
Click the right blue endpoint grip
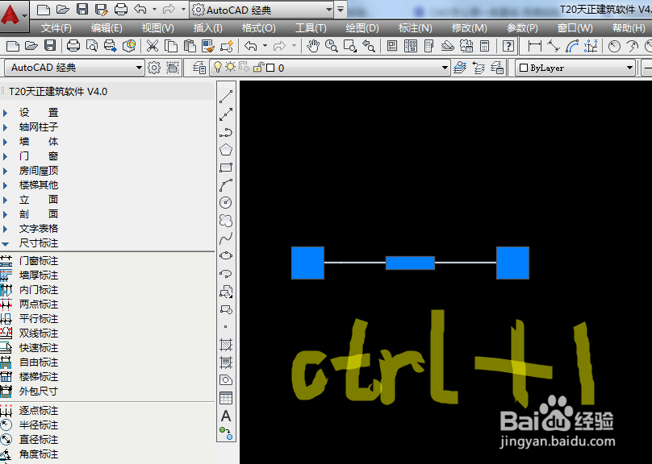(512, 263)
